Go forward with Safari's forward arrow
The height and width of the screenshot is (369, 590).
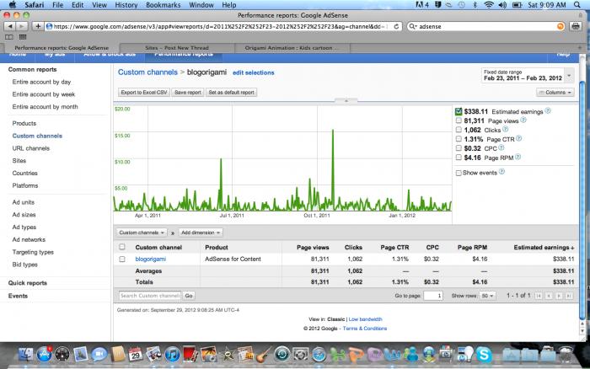click(x=22, y=26)
